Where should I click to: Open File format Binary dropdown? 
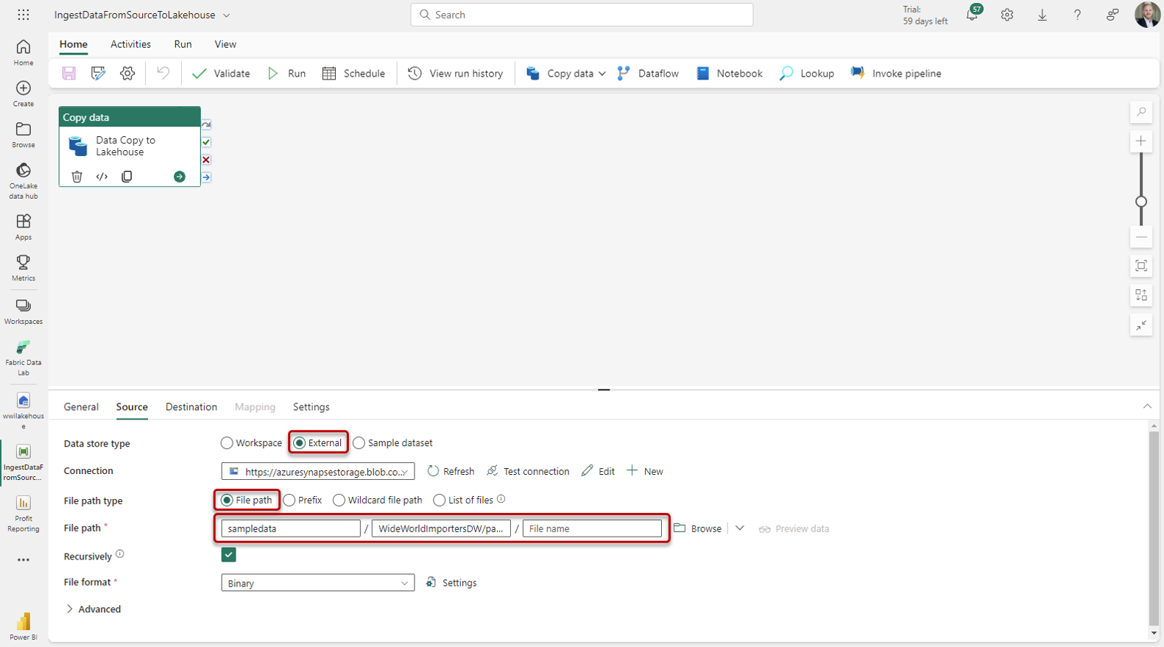[318, 583]
